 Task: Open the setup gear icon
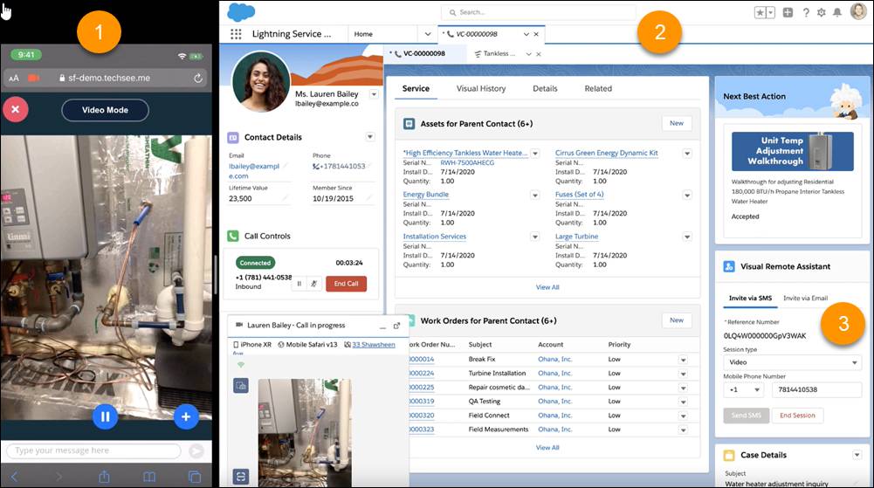tap(821, 12)
